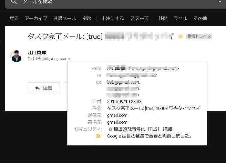Delete the email using 削除

tap(87, 18)
